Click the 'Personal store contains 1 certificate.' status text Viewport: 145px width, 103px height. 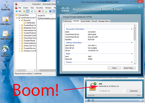28,73
